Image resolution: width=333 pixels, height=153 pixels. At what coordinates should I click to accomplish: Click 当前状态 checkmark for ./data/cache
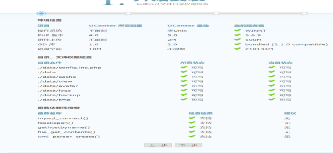coord(272,76)
